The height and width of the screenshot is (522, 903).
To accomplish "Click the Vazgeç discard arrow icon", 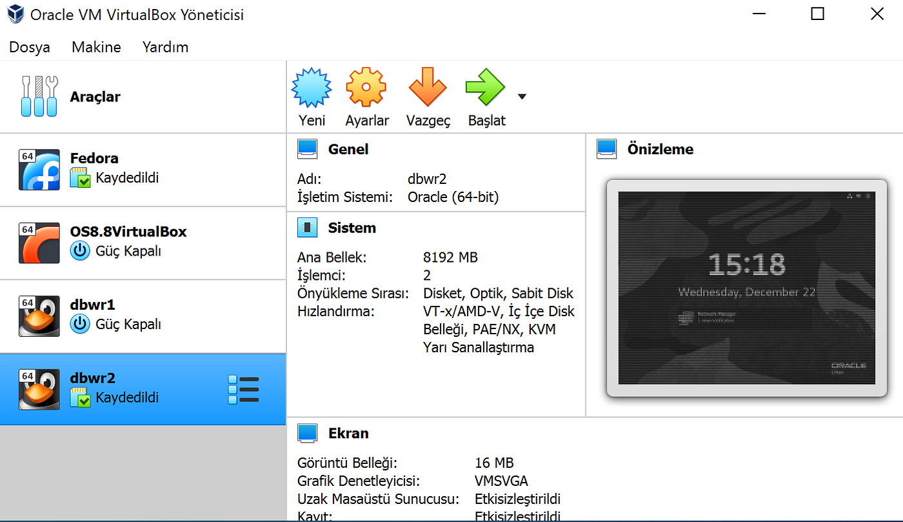I will [428, 88].
